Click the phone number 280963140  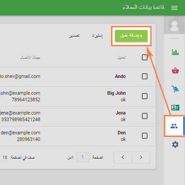pos(29,139)
